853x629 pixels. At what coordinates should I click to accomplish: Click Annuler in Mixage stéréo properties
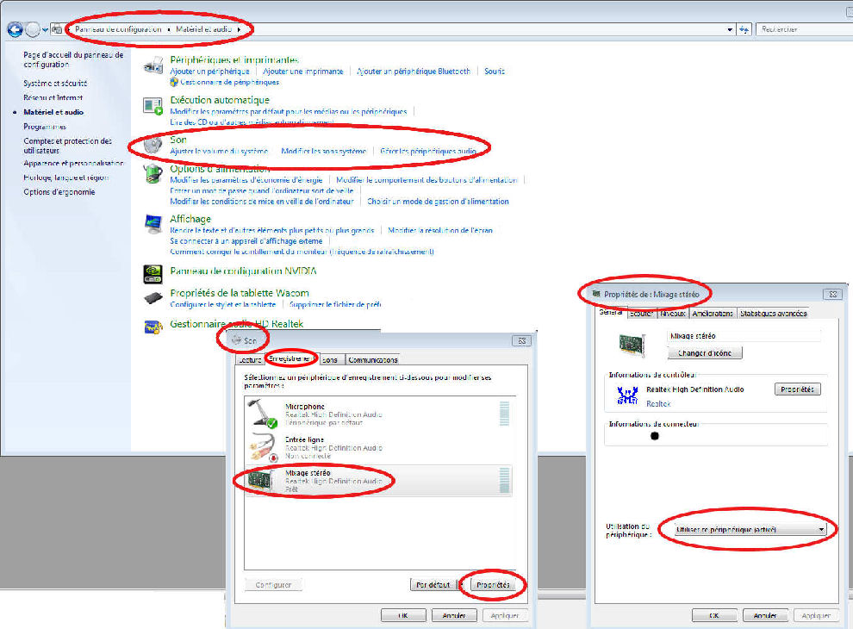pos(765,615)
